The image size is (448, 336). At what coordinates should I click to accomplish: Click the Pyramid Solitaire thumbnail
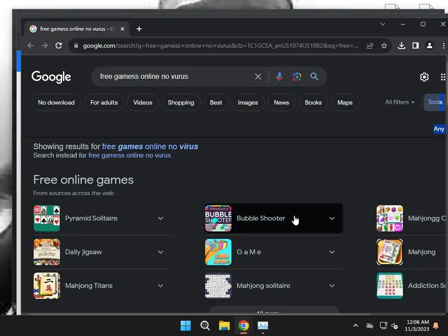click(47, 218)
